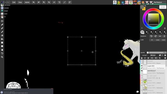Select the Brush tool
The height and width of the screenshot is (94, 167).
[x=2, y=32]
